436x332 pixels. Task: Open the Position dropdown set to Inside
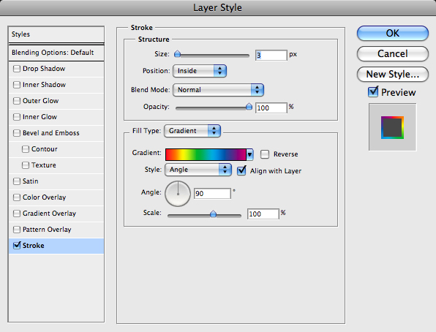(200, 71)
